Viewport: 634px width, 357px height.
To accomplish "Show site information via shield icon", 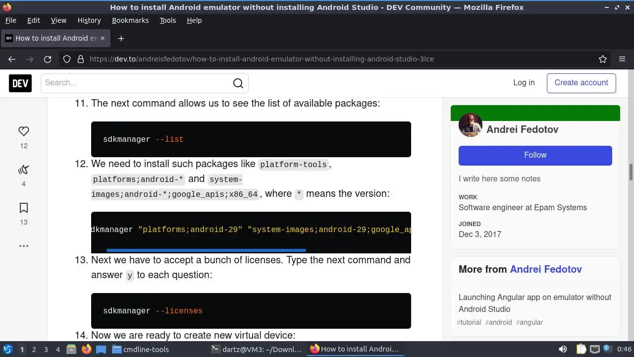I will (x=67, y=59).
